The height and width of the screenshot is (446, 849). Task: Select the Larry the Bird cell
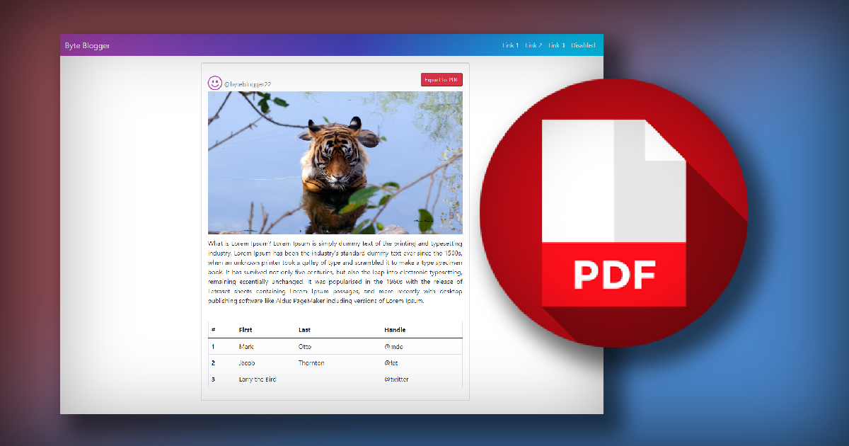(257, 379)
